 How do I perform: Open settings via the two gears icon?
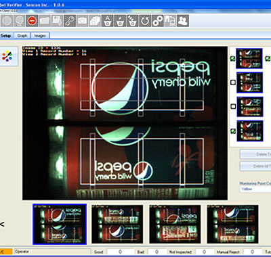pos(158,21)
